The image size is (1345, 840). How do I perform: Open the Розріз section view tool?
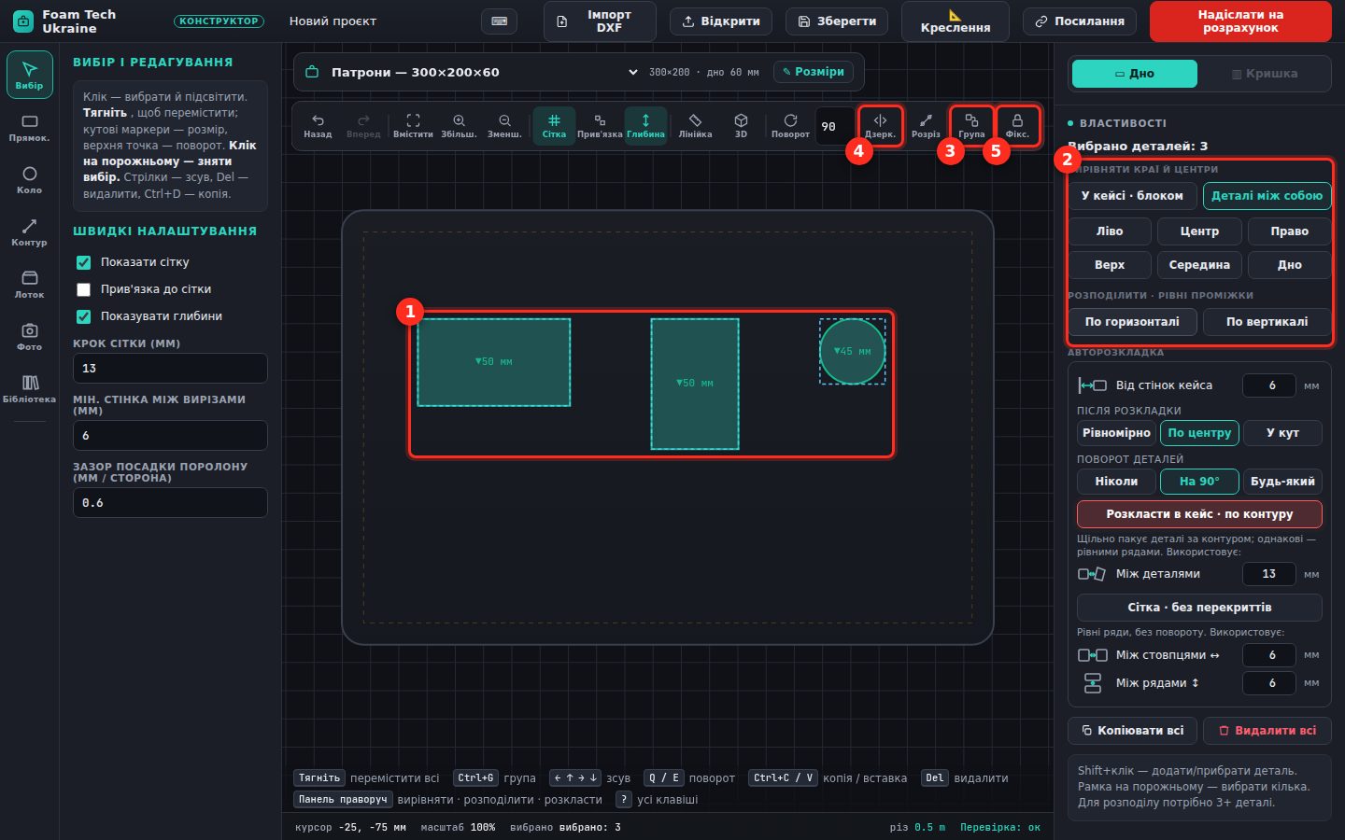point(926,126)
